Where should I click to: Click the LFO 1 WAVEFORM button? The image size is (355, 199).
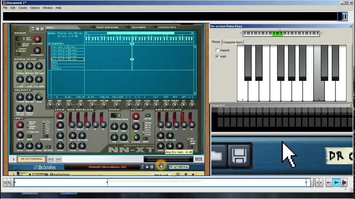pyautogui.click(x=46, y=137)
